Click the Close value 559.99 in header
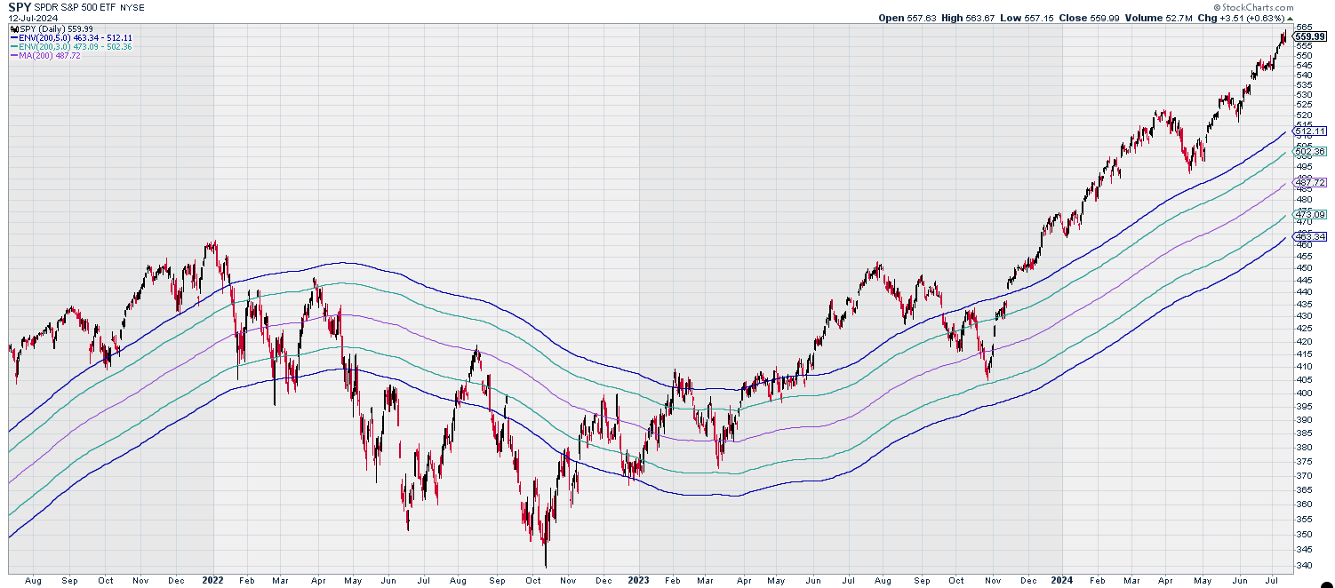1335x588 pixels. click(1105, 18)
